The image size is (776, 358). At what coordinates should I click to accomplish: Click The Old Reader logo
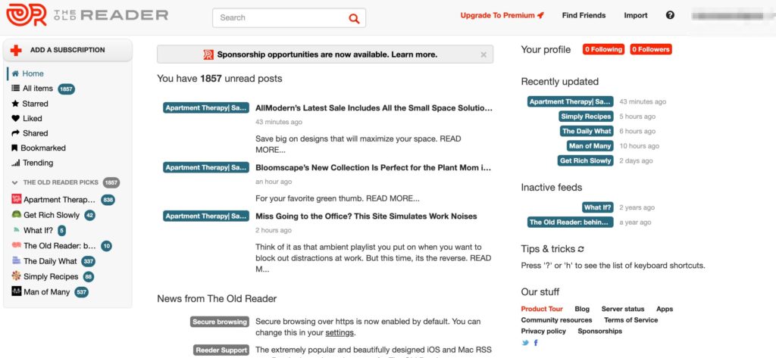[x=86, y=14]
